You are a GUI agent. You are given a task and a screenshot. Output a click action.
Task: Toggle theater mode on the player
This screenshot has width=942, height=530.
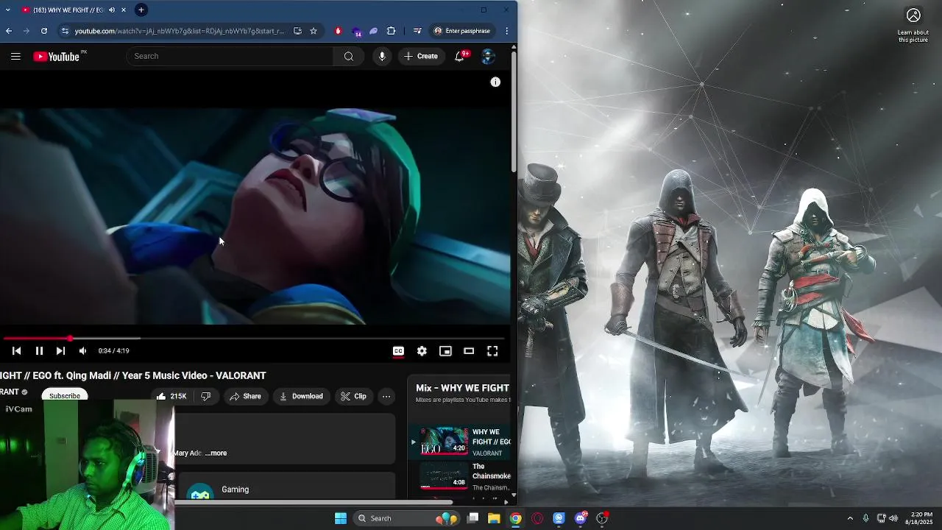coord(469,351)
